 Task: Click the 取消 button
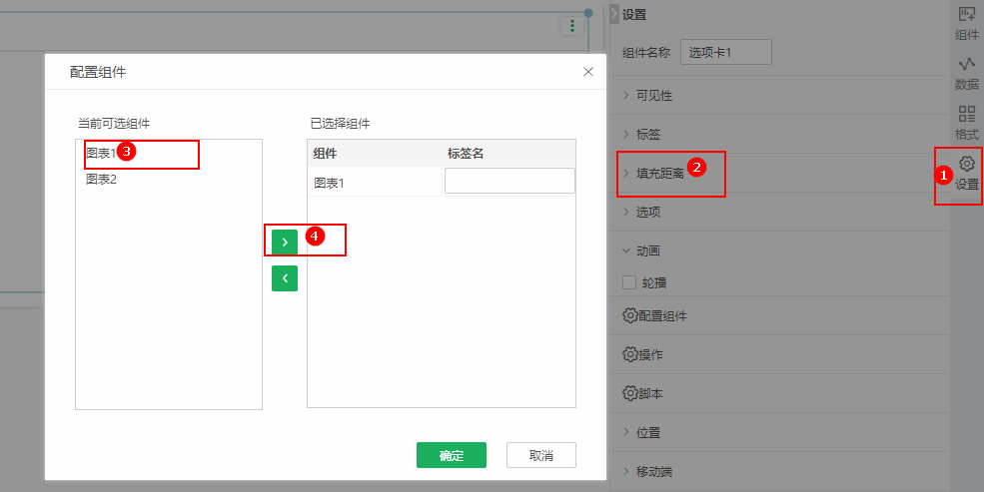coord(540,455)
